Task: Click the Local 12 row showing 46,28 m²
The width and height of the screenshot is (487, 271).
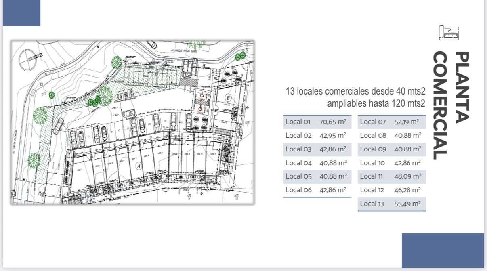Action: click(391, 190)
